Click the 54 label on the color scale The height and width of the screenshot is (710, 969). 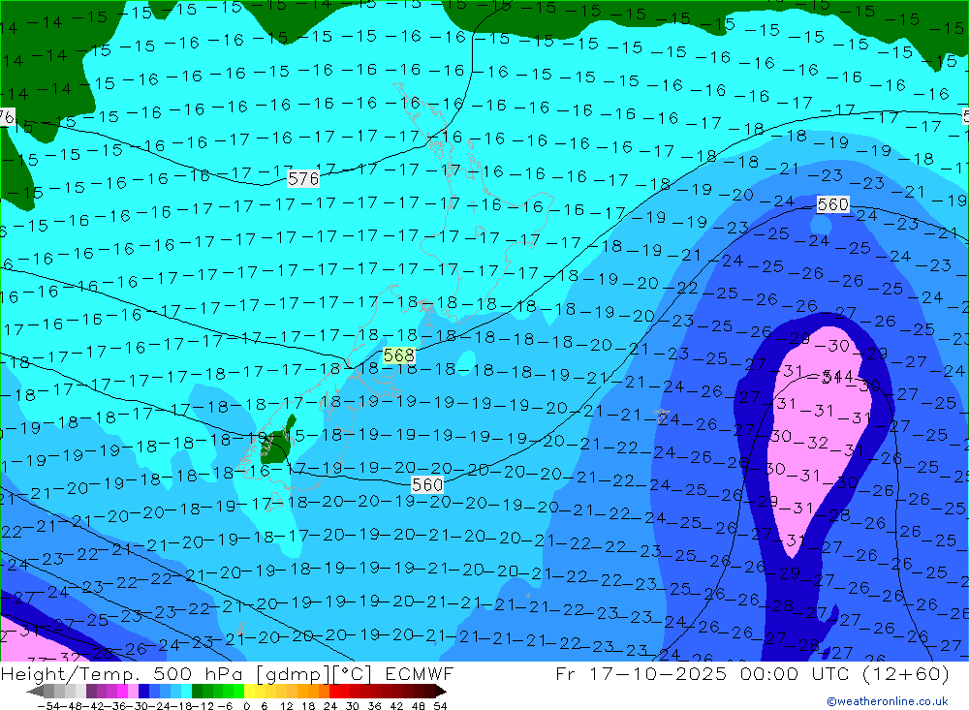(440, 706)
